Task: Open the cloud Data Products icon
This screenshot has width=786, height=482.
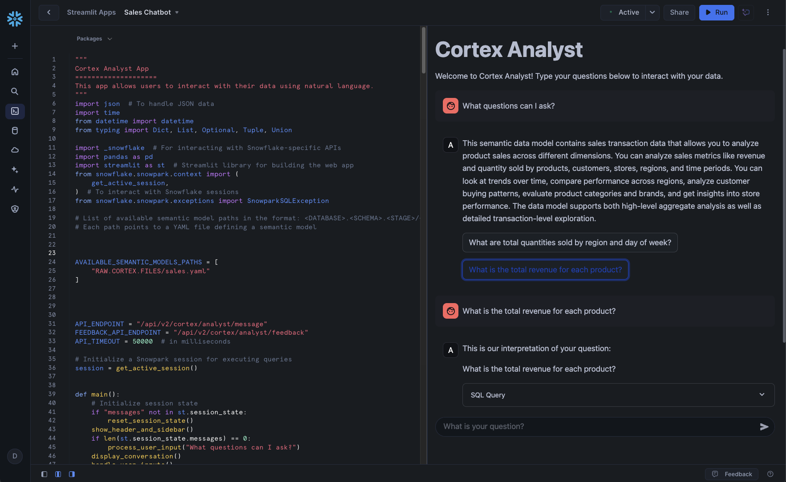Action: pyautogui.click(x=15, y=150)
